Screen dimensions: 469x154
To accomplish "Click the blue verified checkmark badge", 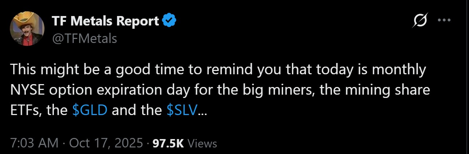I will tap(169, 21).
